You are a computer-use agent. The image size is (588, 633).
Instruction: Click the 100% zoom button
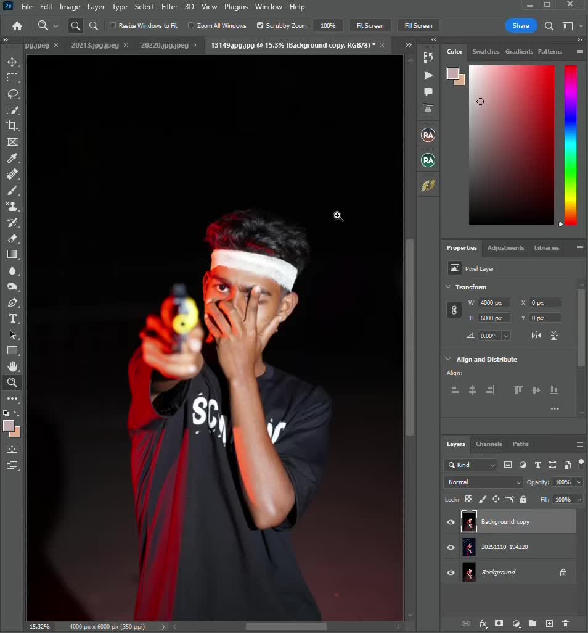click(x=328, y=25)
